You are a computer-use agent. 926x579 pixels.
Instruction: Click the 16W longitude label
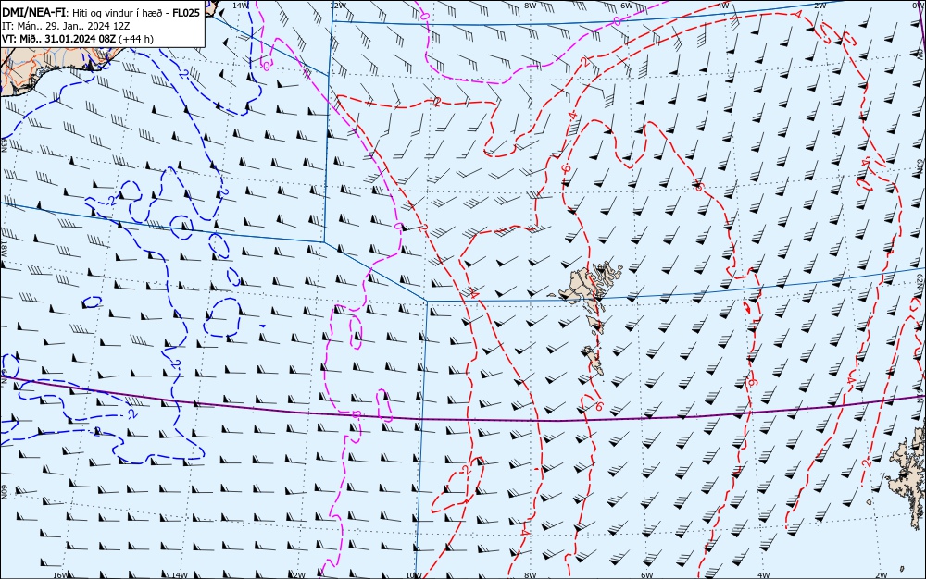60,575
